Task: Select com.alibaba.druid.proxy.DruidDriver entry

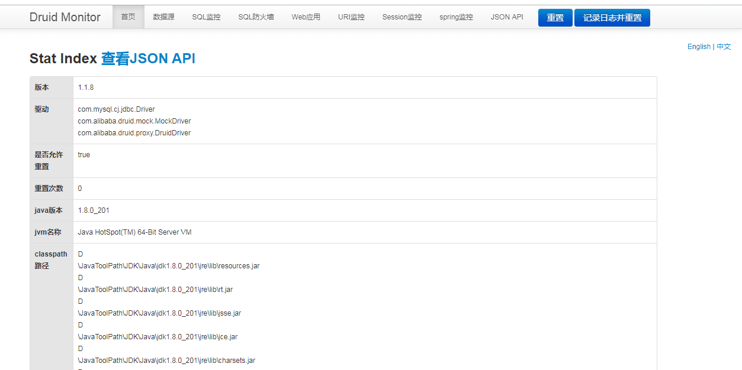Action: (134, 133)
